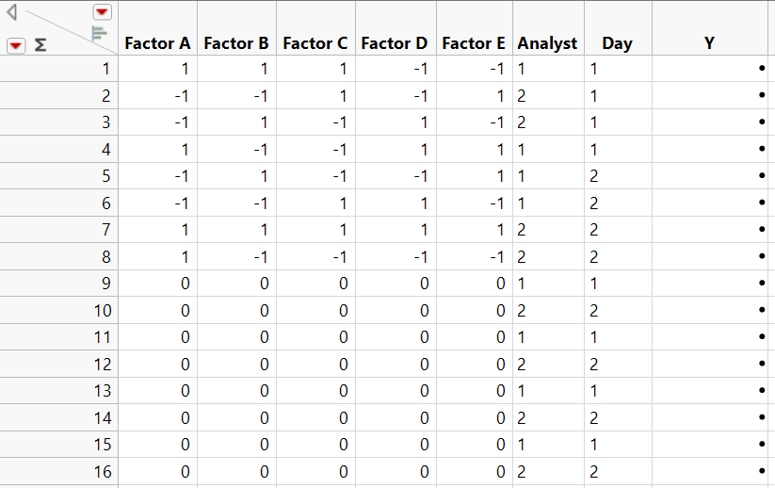Select the Analyst column header
Screen dimensions: 775x488
547,43
